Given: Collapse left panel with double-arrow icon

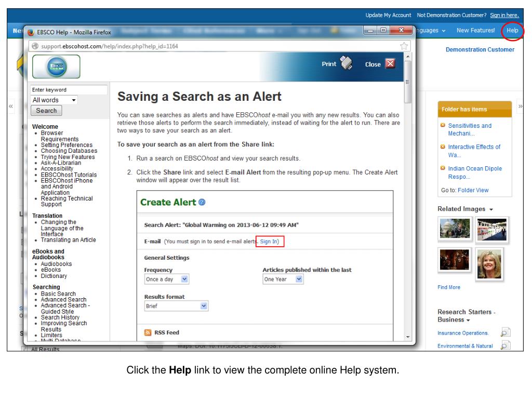Looking at the screenshot, I should [x=11, y=106].
